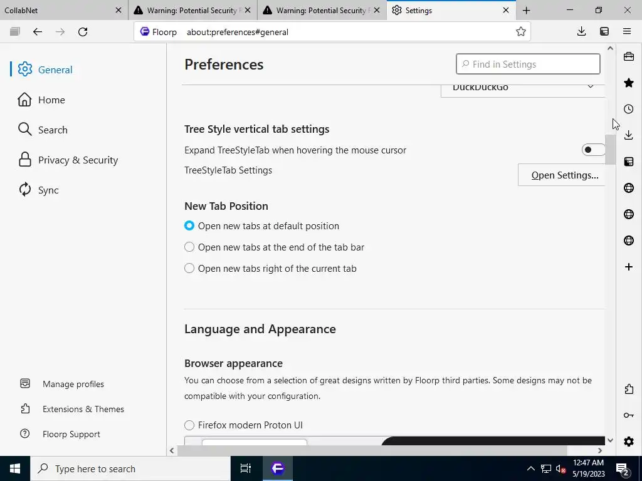Open a new tab with plus button
The height and width of the screenshot is (481, 642).
(x=527, y=11)
